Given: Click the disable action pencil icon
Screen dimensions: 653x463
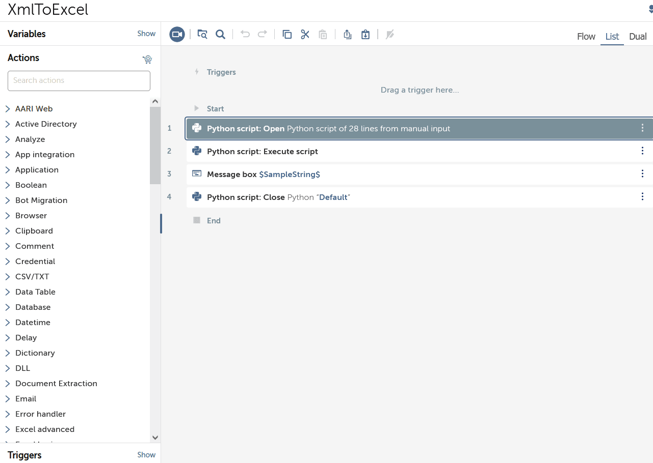Looking at the screenshot, I should 390,34.
